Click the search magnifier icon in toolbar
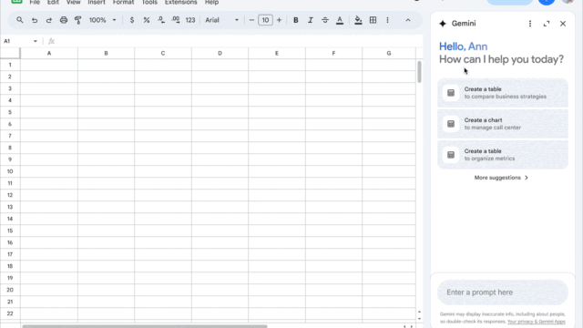 (20, 20)
